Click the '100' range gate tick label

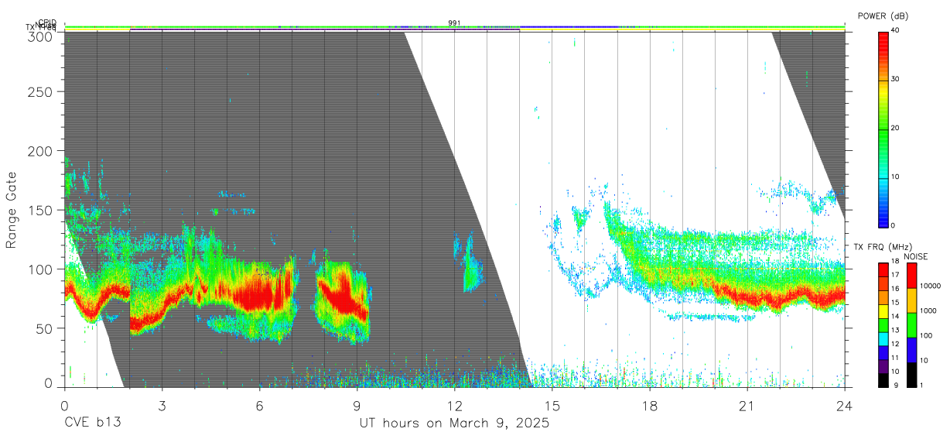click(x=40, y=269)
